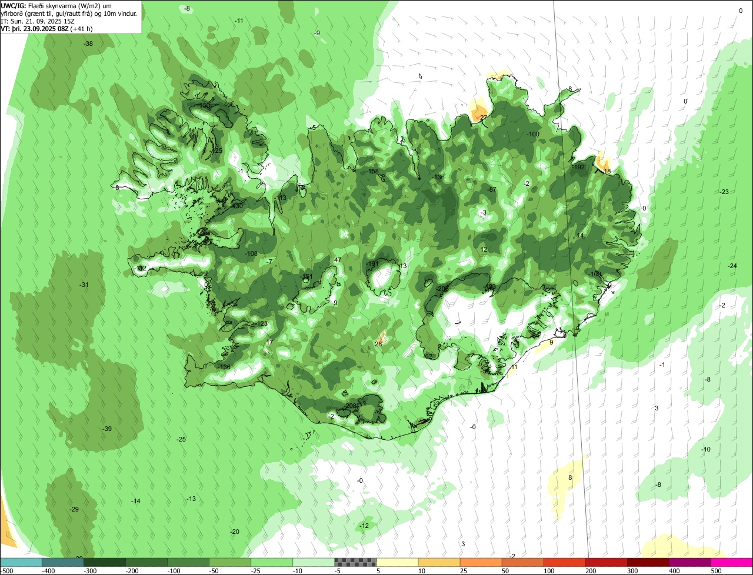Click the '-151' value on the map

[306, 277]
